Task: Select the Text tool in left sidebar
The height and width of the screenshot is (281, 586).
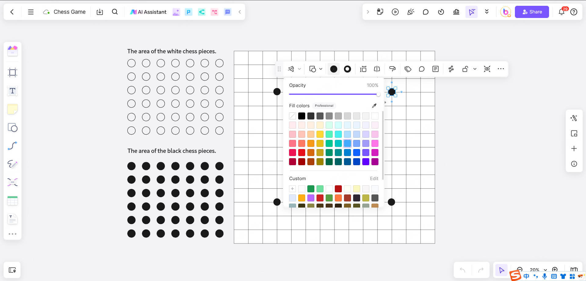Action: (13, 91)
